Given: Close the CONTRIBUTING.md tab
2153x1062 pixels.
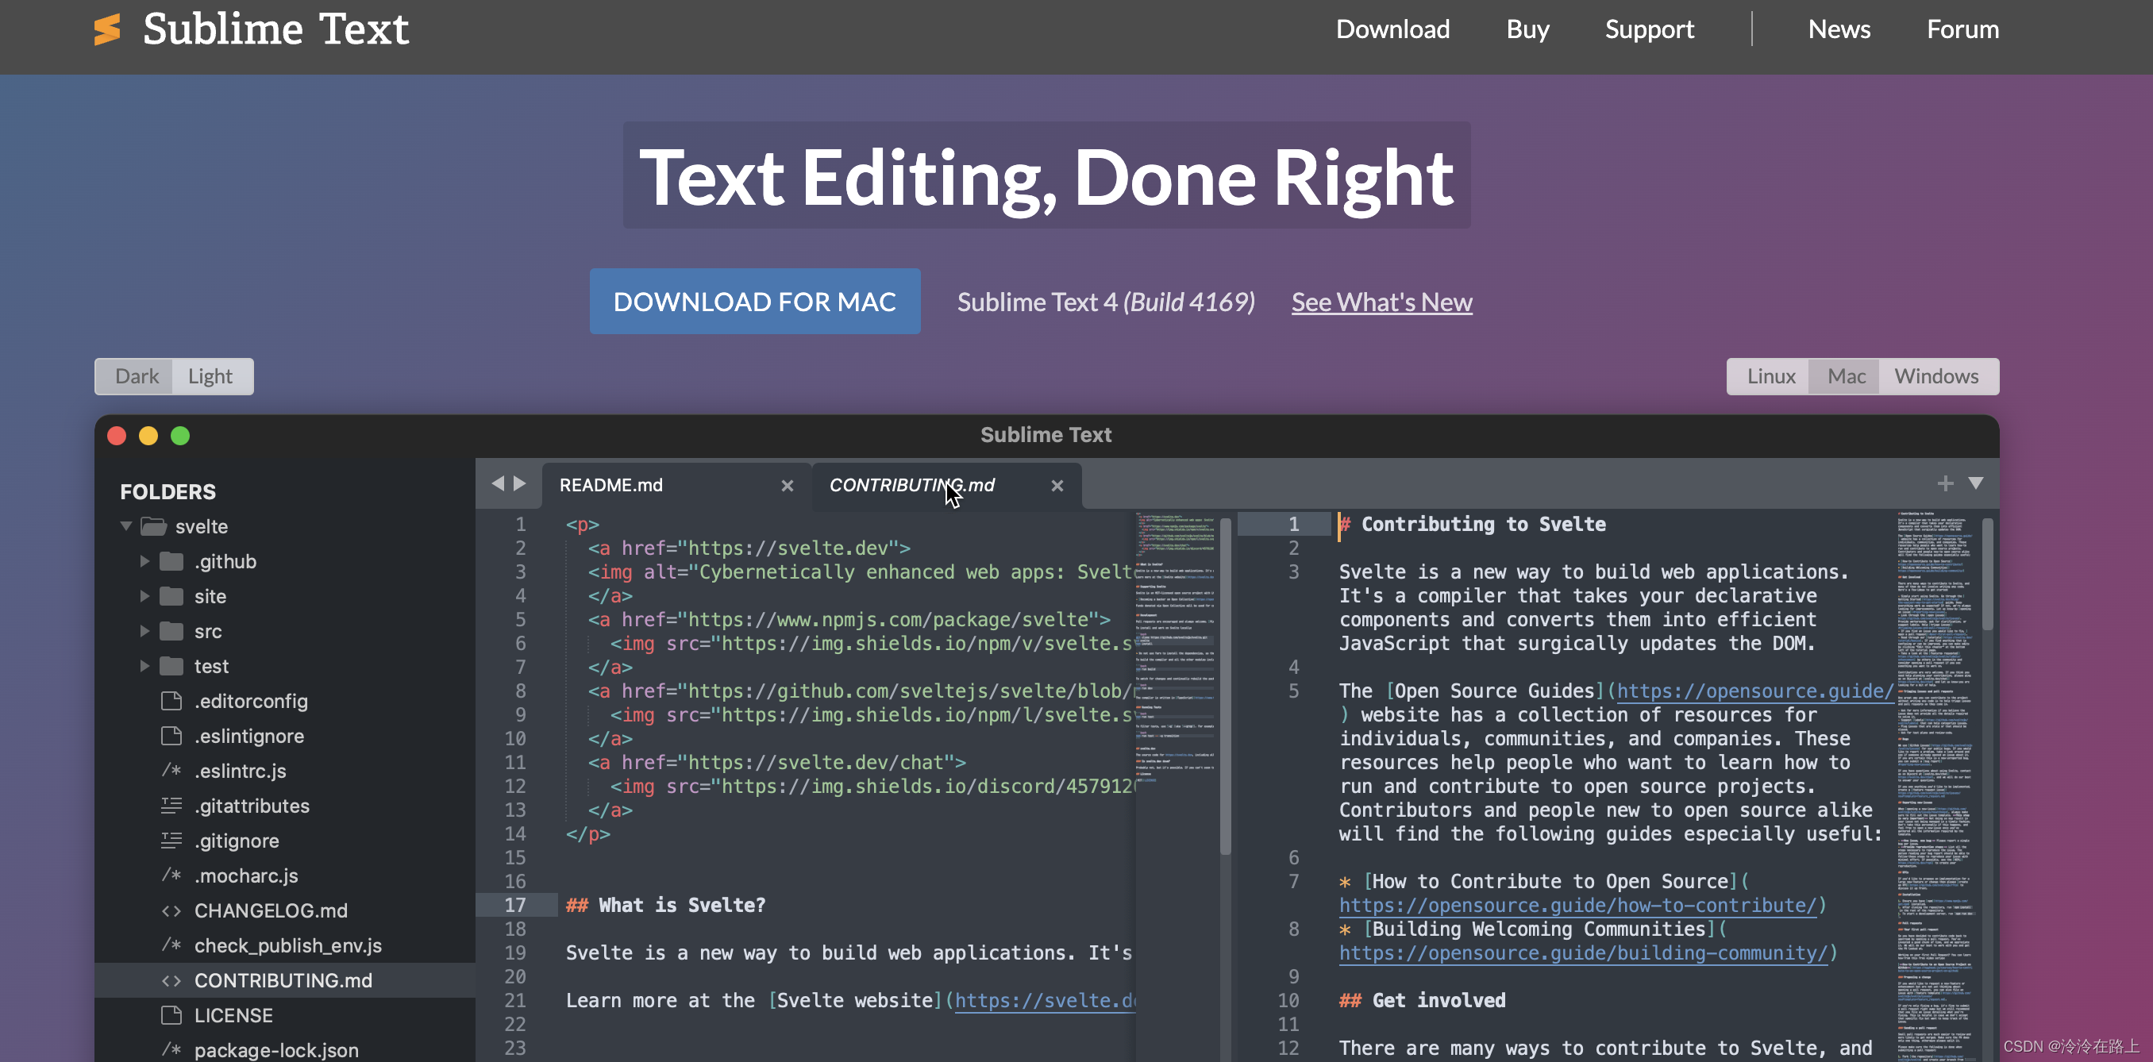Looking at the screenshot, I should 1057,486.
